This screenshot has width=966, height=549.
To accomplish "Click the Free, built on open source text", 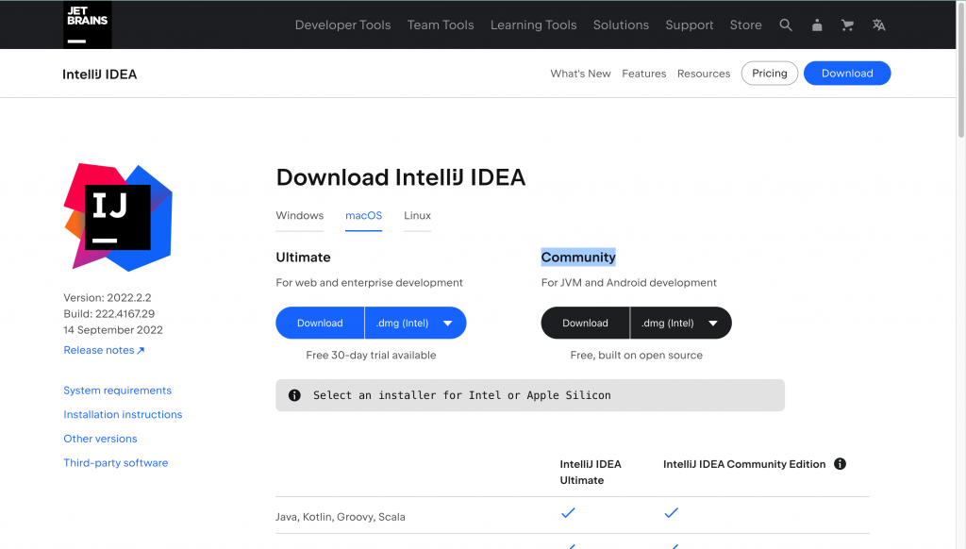I will [x=637, y=355].
